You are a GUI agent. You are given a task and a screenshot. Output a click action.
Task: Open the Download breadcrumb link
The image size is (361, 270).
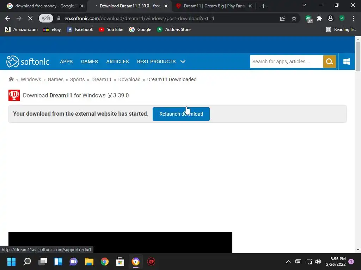(129, 79)
